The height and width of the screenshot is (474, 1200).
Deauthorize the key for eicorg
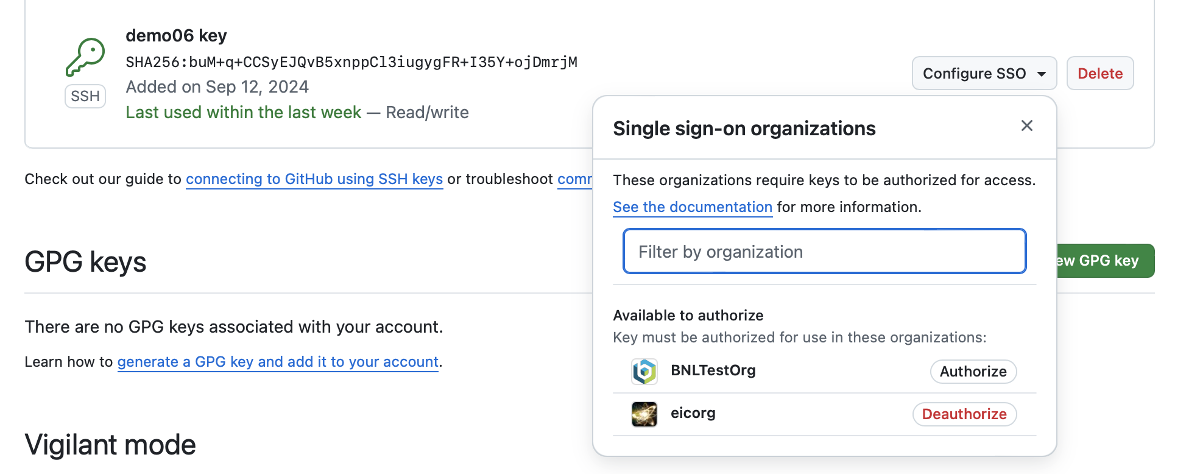[x=964, y=414]
